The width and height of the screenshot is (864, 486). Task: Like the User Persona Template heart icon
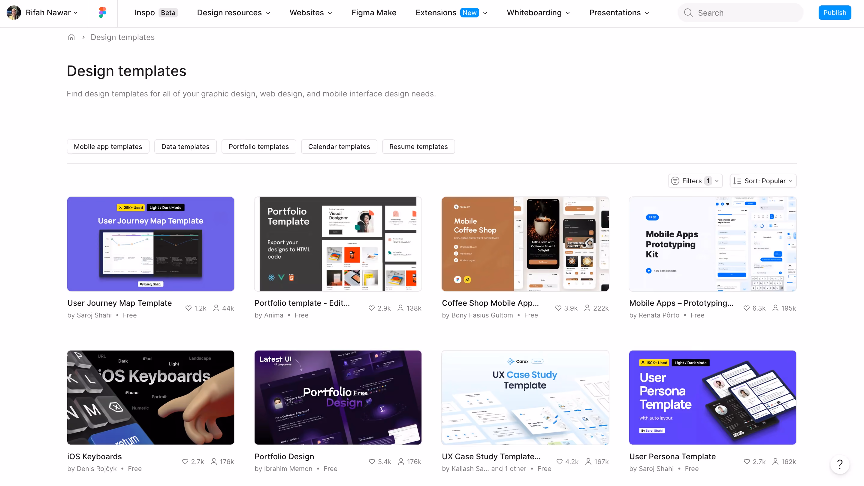747,461
